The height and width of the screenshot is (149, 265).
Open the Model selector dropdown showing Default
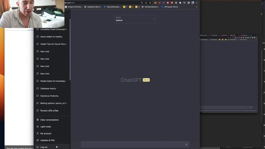pos(135,19)
